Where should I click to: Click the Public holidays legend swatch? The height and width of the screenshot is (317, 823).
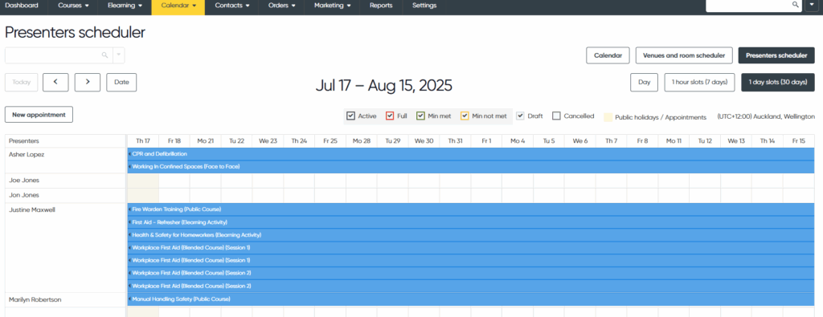[x=608, y=117]
